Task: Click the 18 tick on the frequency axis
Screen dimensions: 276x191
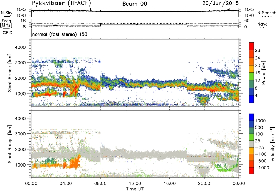Action: pos(23,20)
